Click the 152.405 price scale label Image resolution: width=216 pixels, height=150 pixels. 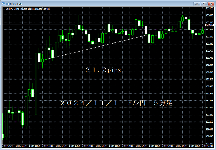pos(209,93)
